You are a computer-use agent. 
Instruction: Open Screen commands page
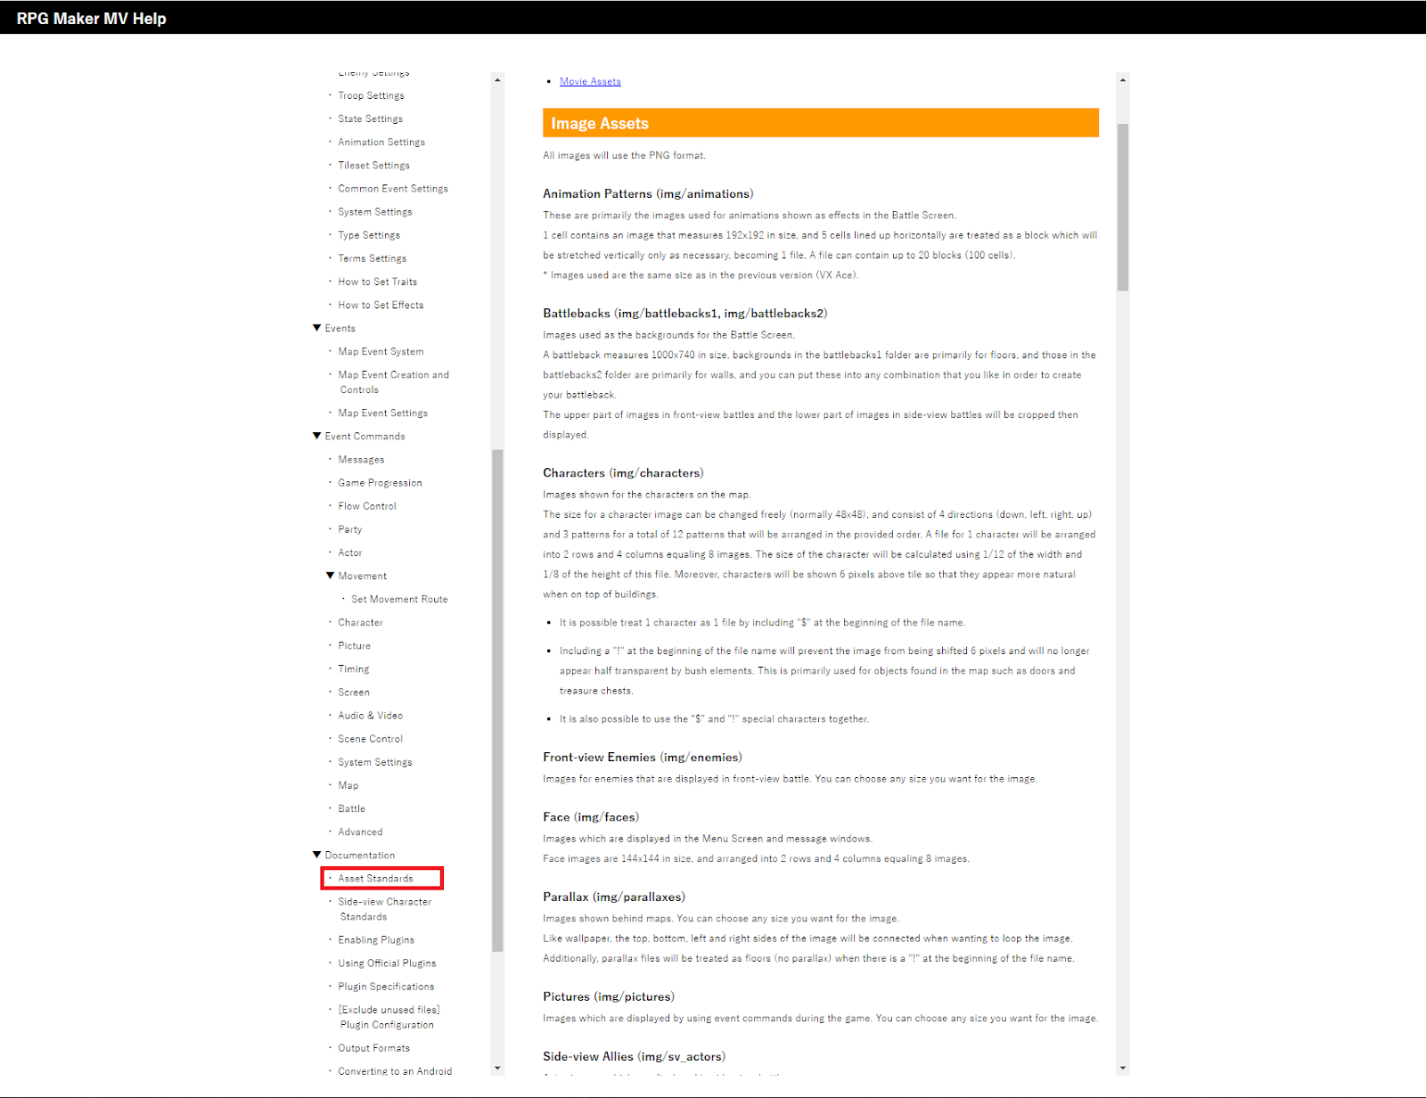353,692
